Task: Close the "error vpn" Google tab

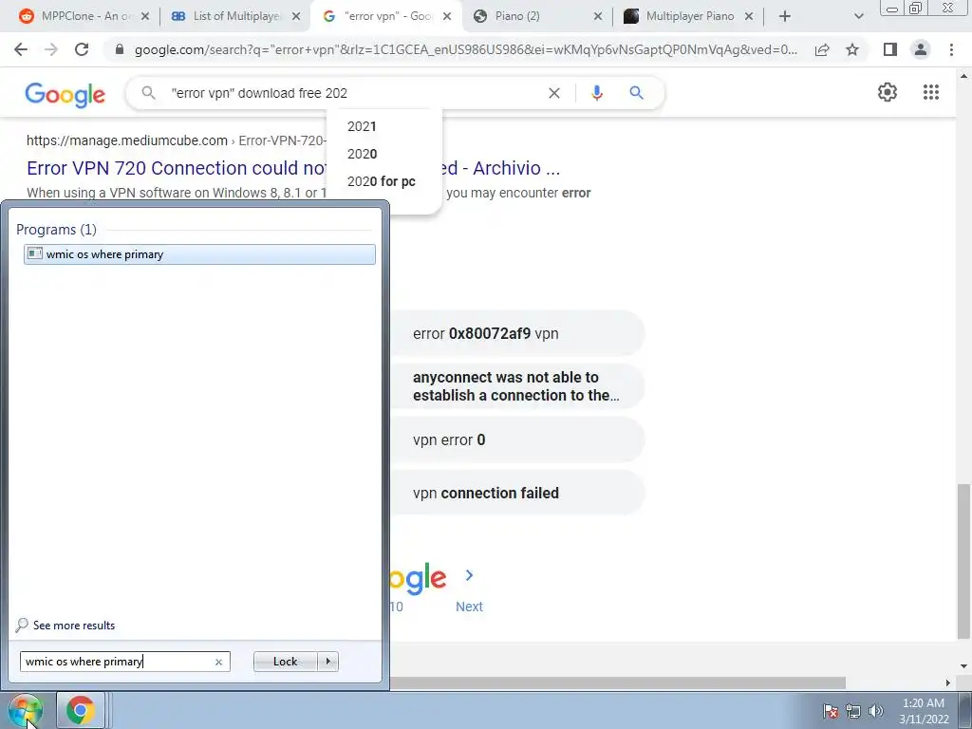Action: point(447,17)
